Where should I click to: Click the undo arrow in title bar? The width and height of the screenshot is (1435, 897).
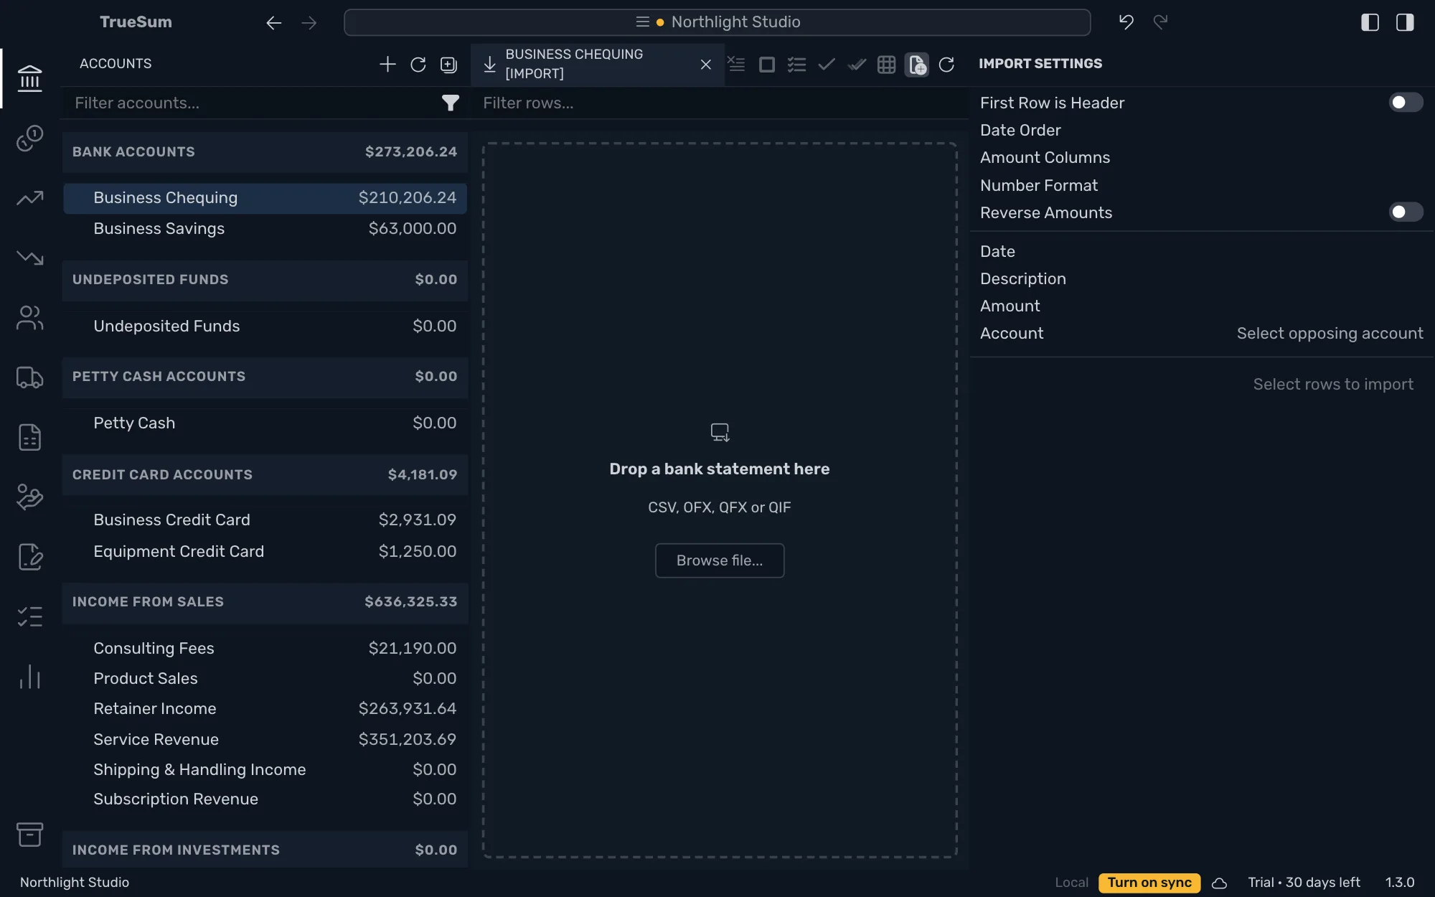click(1126, 22)
